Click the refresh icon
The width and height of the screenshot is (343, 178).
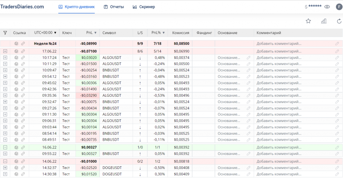click(x=339, y=21)
